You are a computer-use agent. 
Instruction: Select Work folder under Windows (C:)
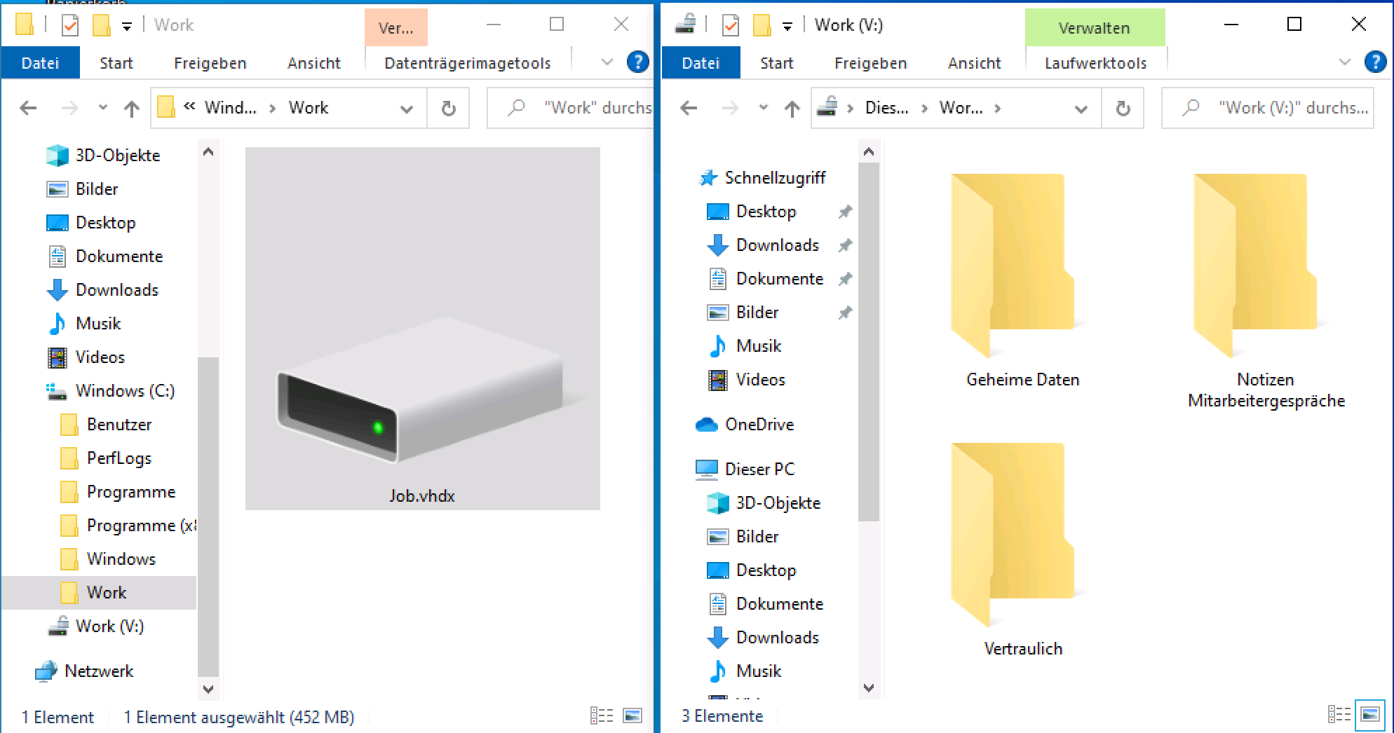point(107,593)
